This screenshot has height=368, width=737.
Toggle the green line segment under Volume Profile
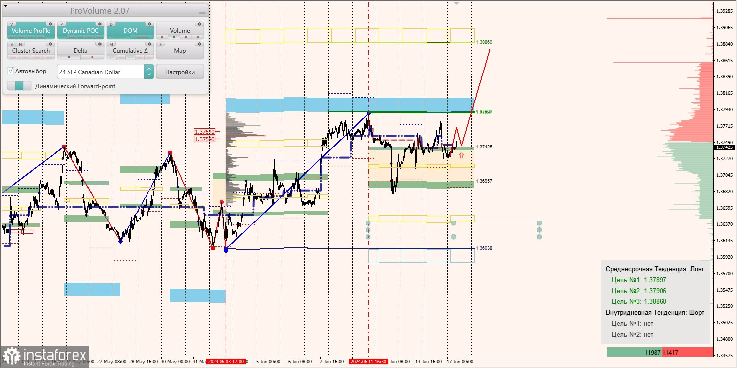tap(50, 37)
